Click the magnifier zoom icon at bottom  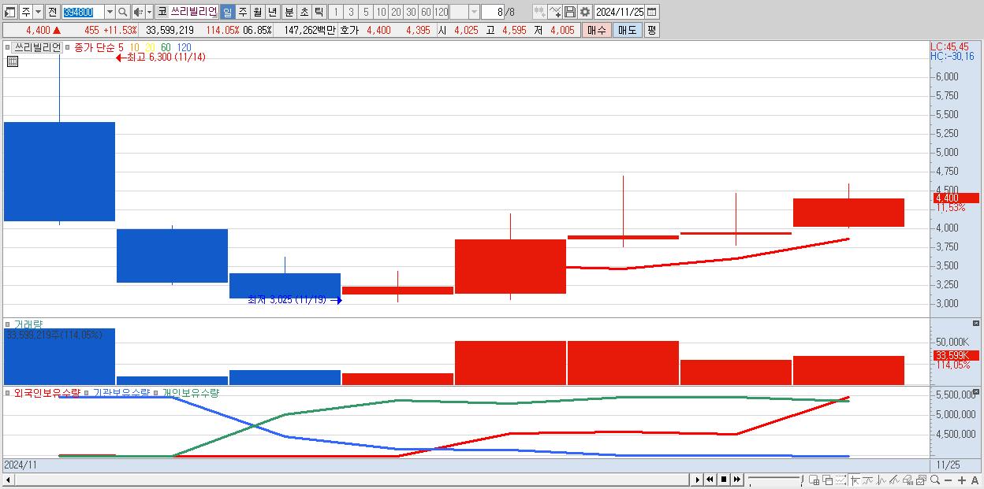(x=935, y=480)
